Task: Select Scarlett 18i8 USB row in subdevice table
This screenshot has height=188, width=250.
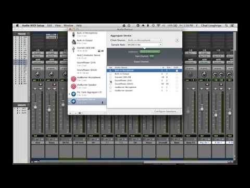Action: pos(144,77)
